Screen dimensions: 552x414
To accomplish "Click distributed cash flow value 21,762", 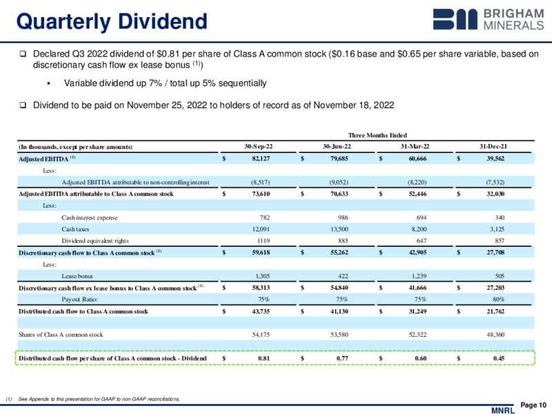I will click(x=495, y=311).
